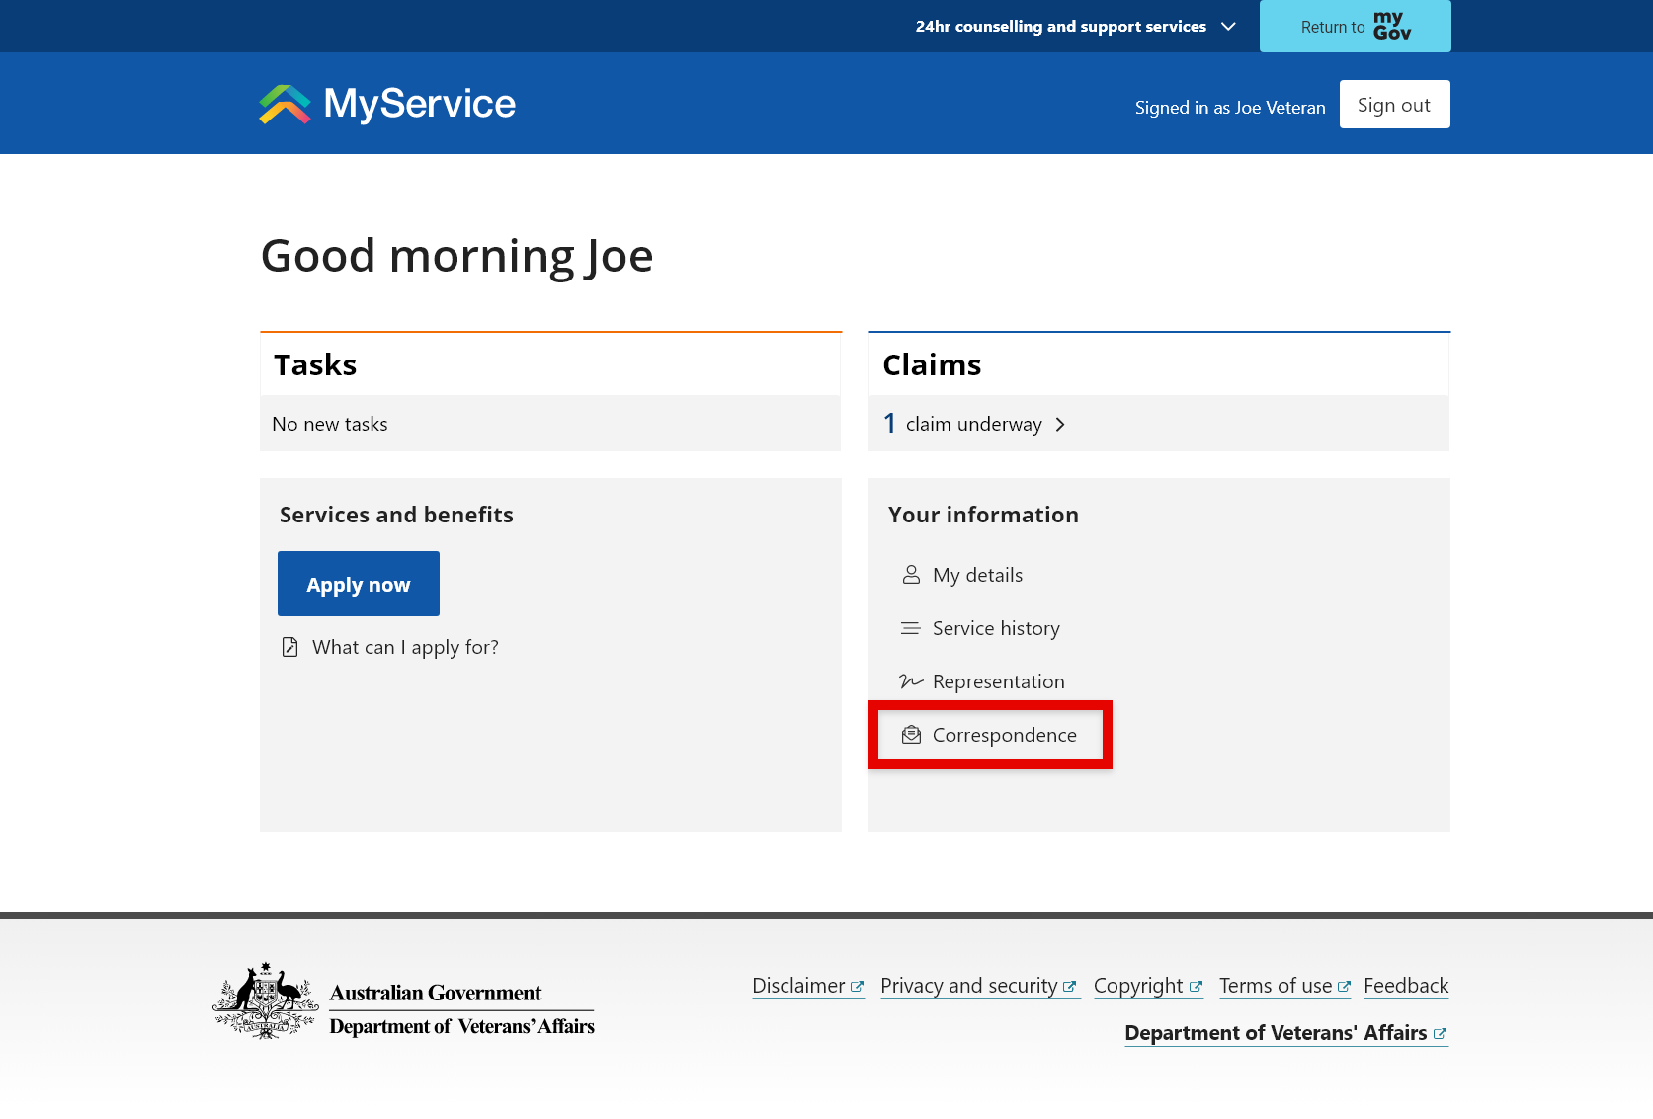
Task: Click the Service history lines icon
Action: (911, 628)
